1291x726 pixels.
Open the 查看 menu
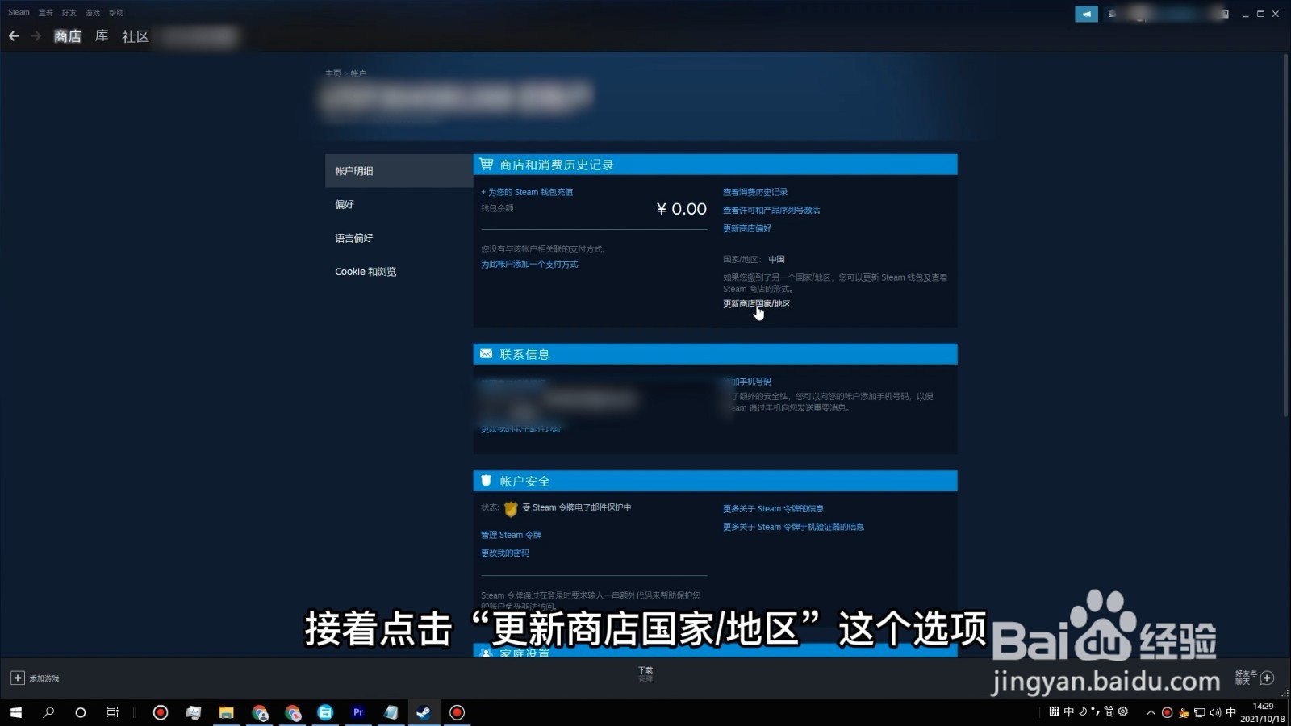point(45,13)
